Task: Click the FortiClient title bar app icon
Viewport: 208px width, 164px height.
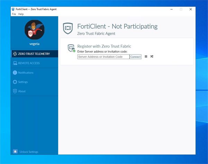Action: click(x=13, y=9)
